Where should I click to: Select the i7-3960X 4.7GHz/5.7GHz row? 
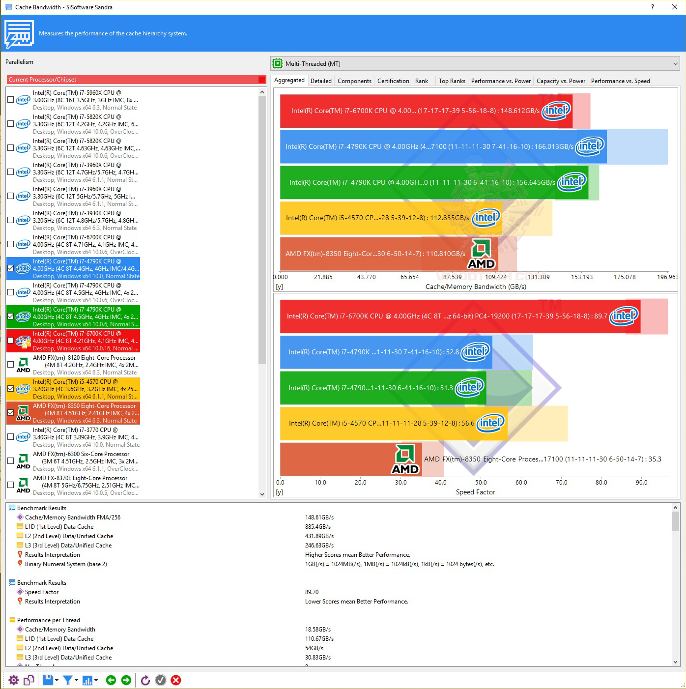click(73, 172)
